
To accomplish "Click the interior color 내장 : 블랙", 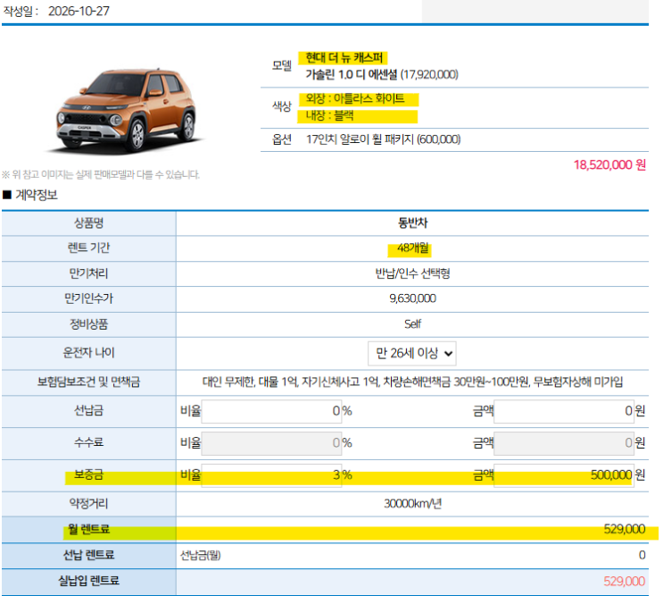I will 329,115.
